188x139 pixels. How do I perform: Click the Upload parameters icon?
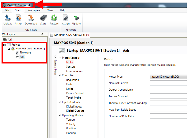click(8, 18)
